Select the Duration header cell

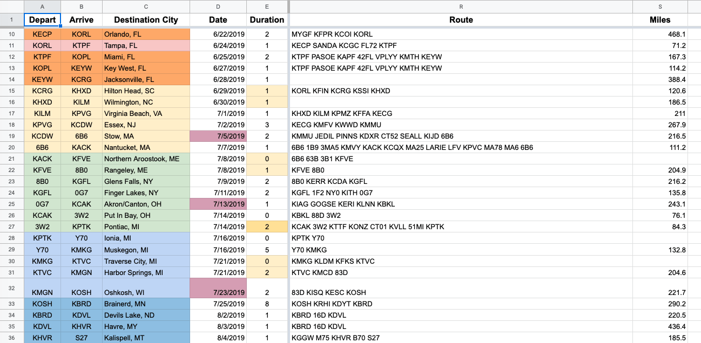[267, 20]
